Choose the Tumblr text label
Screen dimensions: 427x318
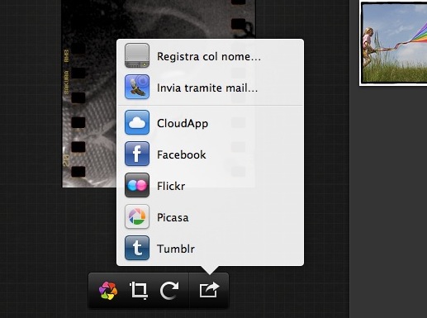176,249
